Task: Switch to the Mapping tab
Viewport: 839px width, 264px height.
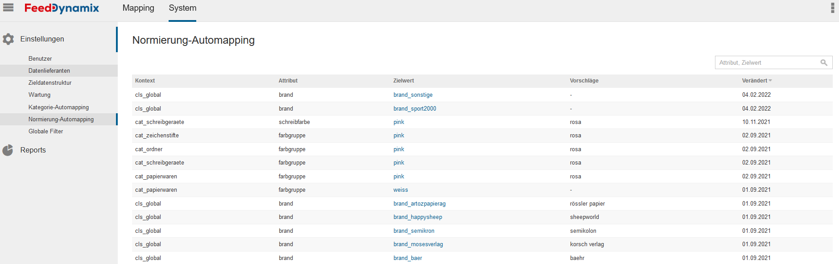Action: point(138,8)
